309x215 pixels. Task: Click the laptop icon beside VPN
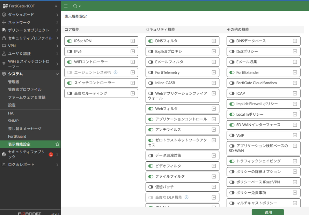click(x=4, y=46)
